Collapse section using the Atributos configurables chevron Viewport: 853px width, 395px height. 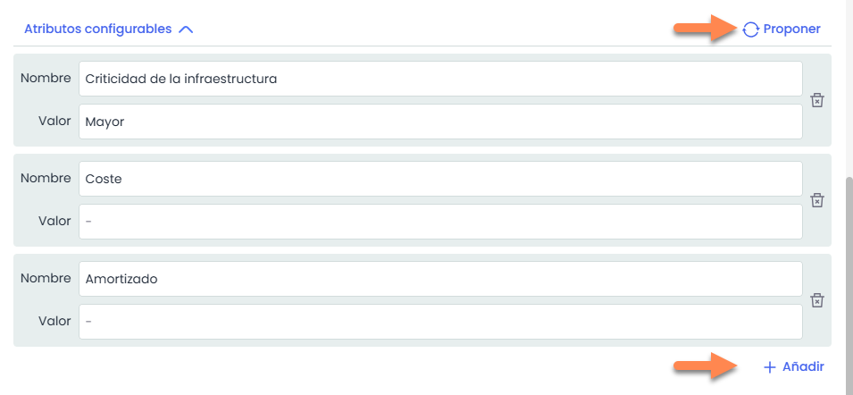pos(186,29)
